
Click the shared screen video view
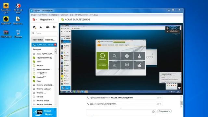pyautogui.click(x=121, y=59)
